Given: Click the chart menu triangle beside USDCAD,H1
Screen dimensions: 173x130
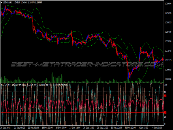Looking at the screenshot, I should (1, 2).
